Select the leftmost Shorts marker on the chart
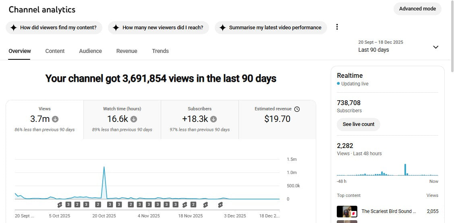The height and width of the screenshot is (223, 454). click(x=60, y=205)
